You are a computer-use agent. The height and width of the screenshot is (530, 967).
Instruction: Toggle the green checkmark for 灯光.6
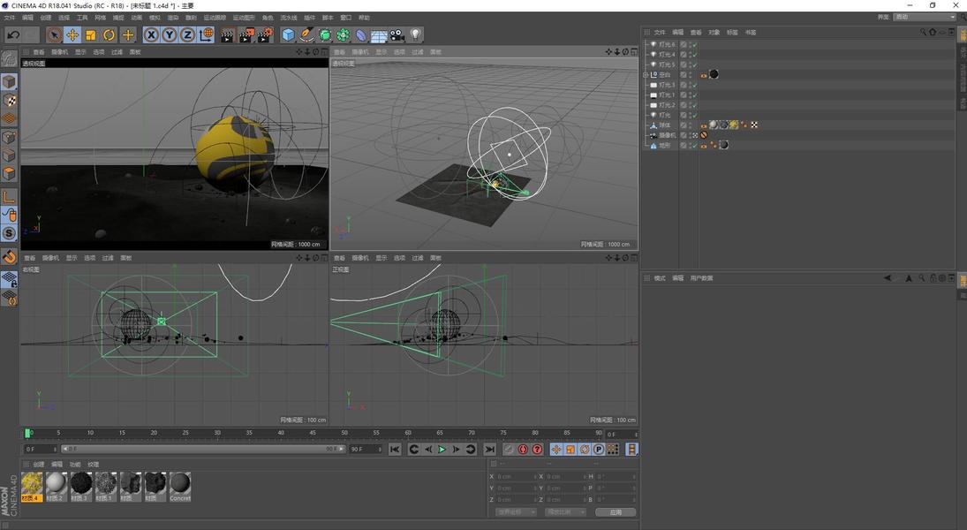694,44
